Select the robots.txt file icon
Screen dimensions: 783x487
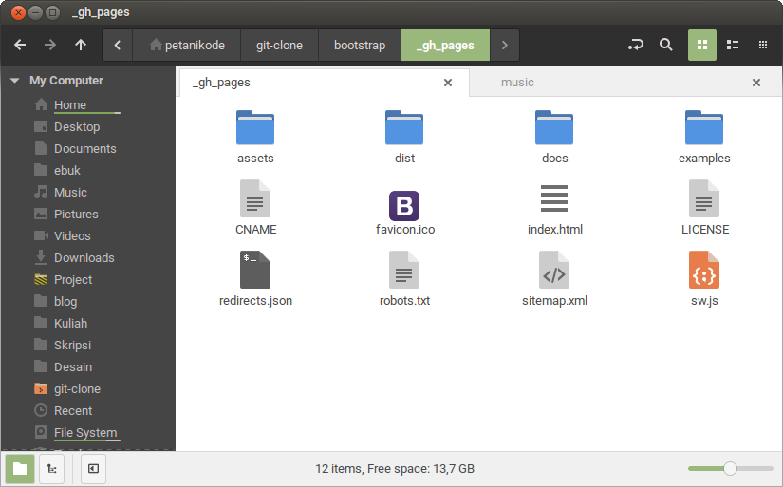404,270
